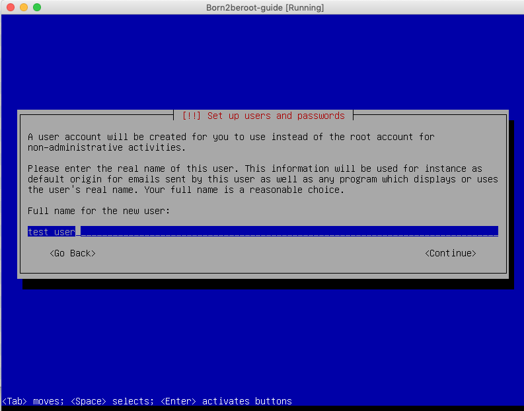The image size is (524, 411).
Task: Maximize the VM window with green button
Action: pos(37,7)
